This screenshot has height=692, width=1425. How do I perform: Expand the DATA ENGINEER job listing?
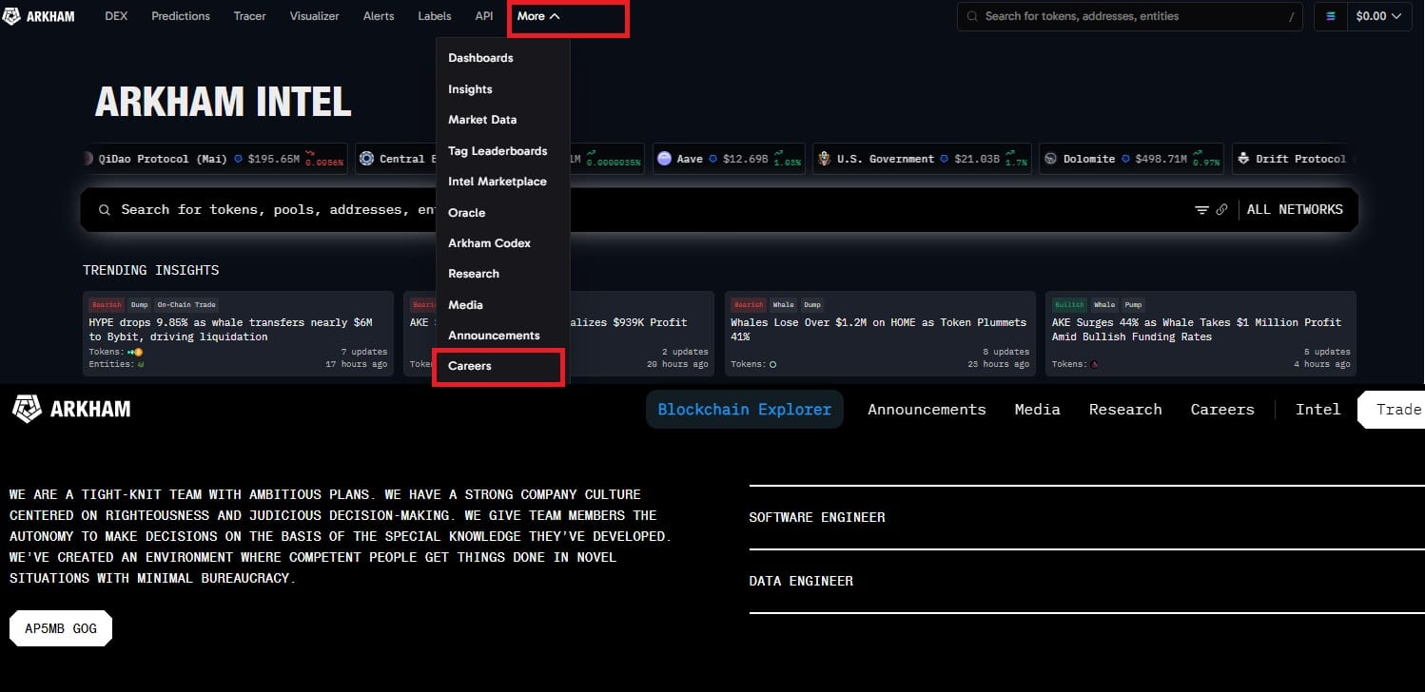1086,581
